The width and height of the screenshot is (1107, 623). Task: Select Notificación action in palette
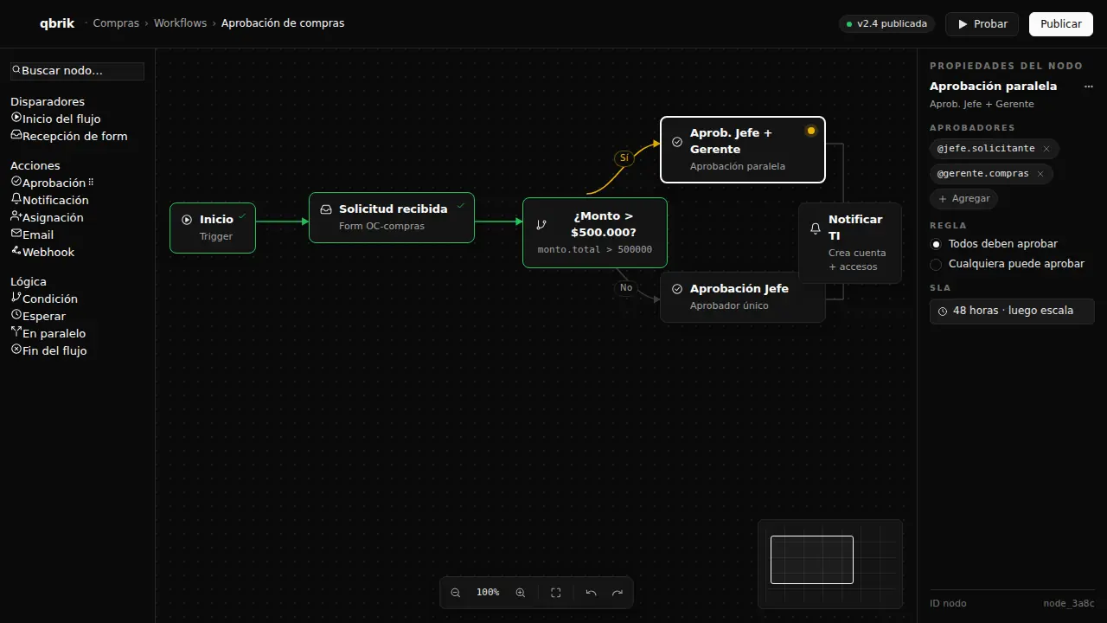(x=49, y=200)
